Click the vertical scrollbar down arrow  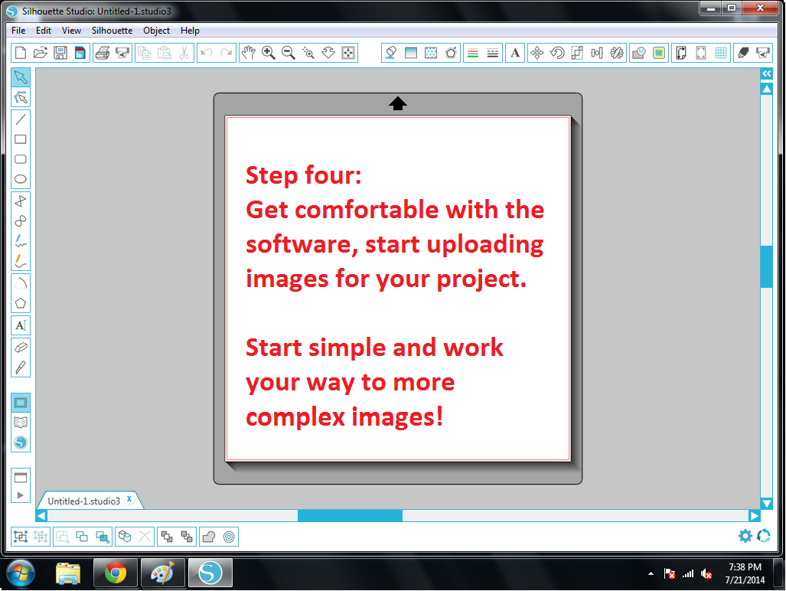pyautogui.click(x=767, y=503)
